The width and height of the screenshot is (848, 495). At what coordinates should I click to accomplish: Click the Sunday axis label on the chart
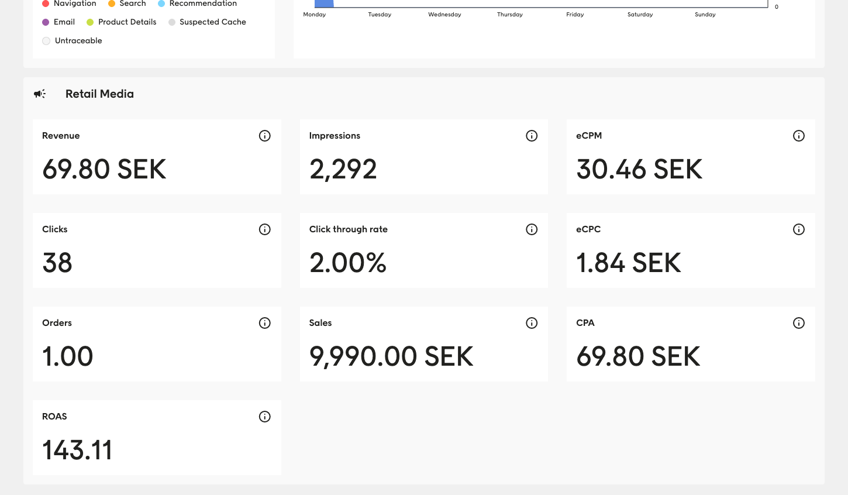point(705,14)
